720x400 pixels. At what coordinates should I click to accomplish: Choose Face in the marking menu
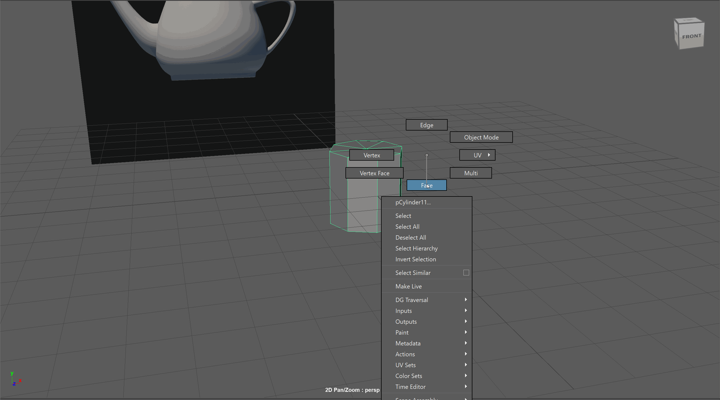426,185
